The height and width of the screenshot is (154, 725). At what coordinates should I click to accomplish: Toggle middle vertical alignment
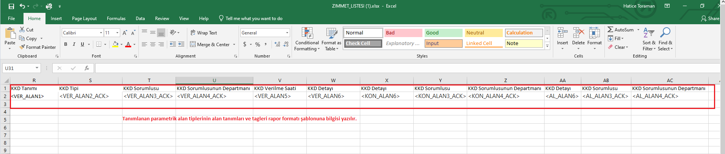pos(153,33)
